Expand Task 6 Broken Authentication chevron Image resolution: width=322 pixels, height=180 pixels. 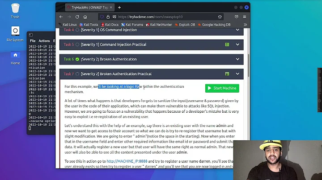[237, 59]
